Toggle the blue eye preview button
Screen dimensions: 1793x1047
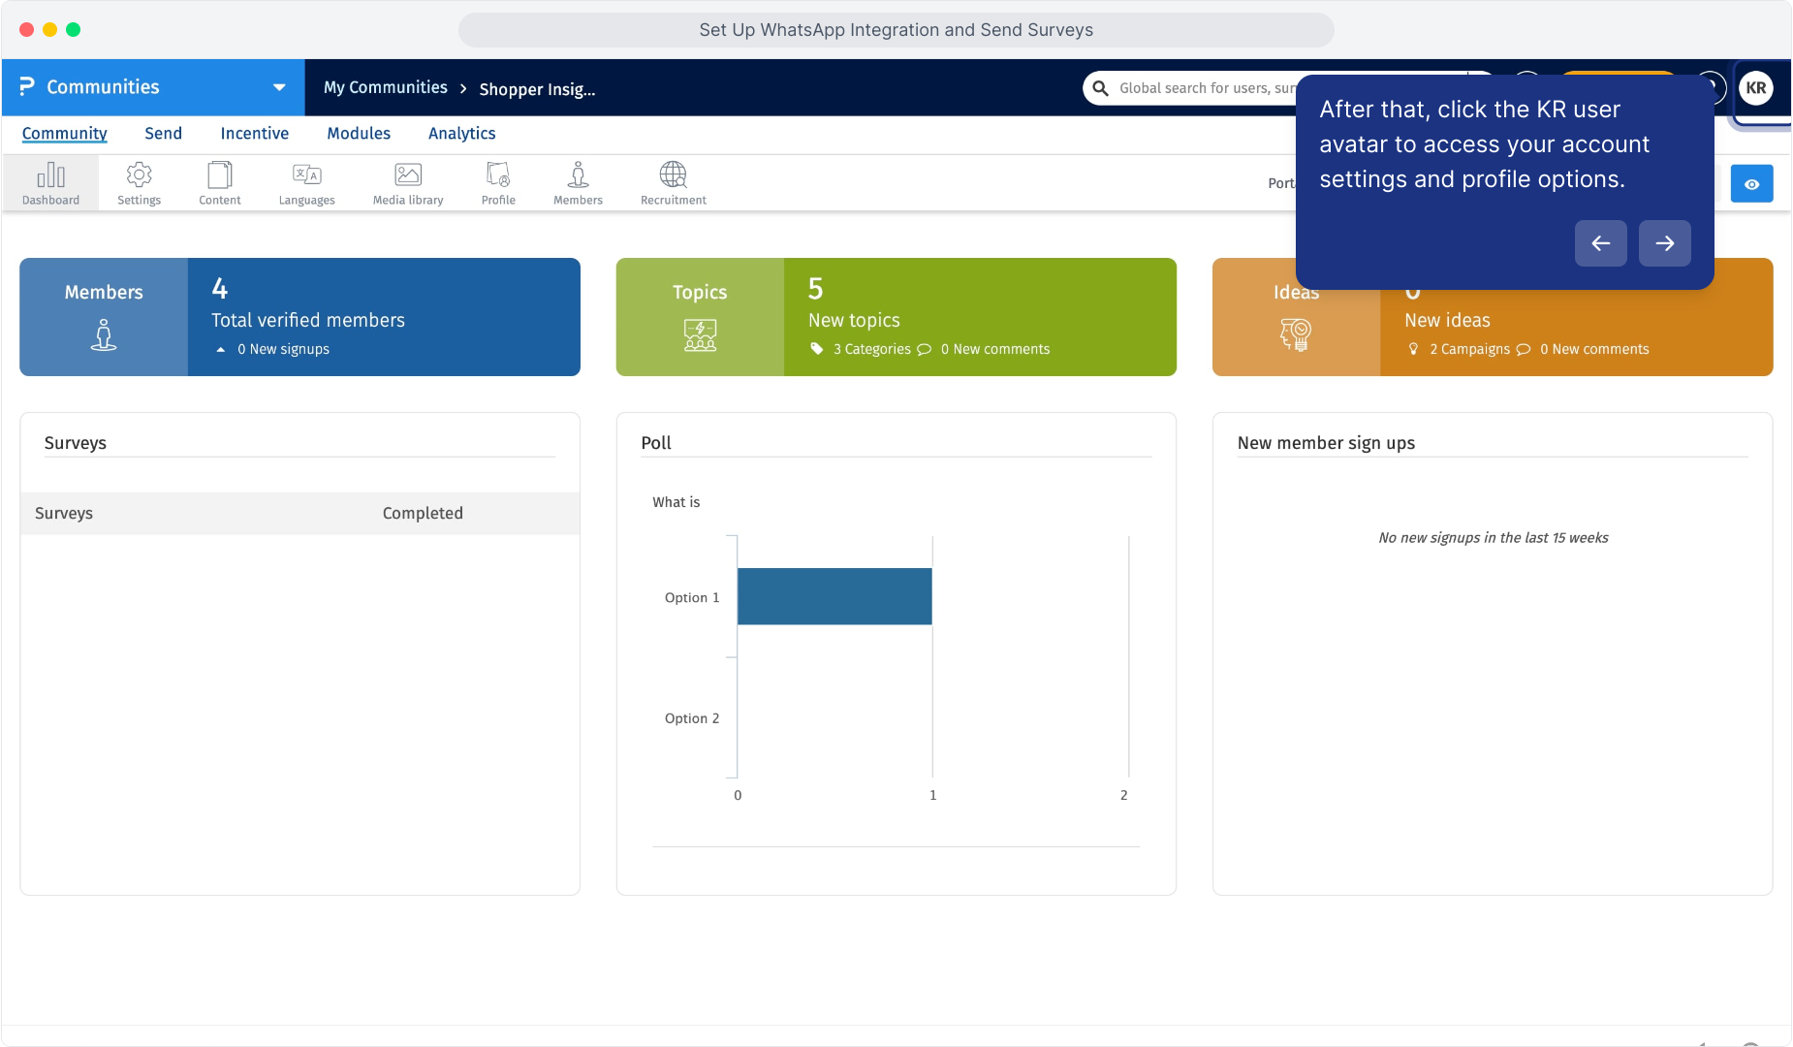pos(1751,184)
